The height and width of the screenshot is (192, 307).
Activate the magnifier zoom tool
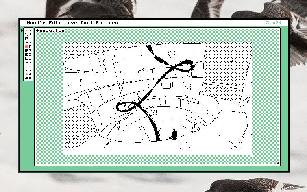(30, 39)
